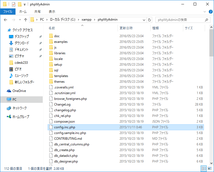Click the search magnifier icon
The width and height of the screenshot is (214, 172).
point(207,20)
